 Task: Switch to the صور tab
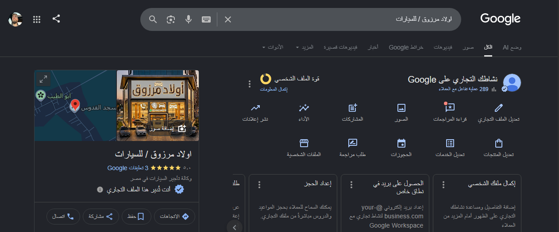point(468,47)
